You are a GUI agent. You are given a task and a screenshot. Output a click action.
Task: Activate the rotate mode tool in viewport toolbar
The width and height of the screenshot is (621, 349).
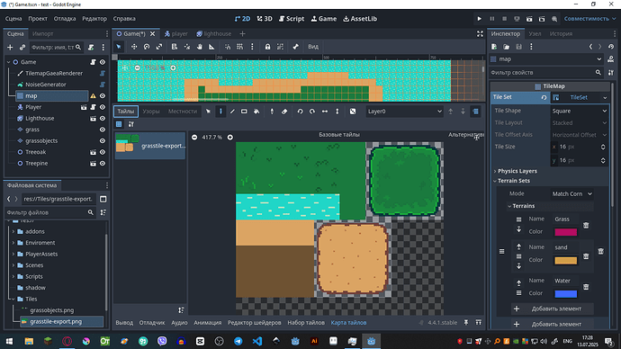147,47
